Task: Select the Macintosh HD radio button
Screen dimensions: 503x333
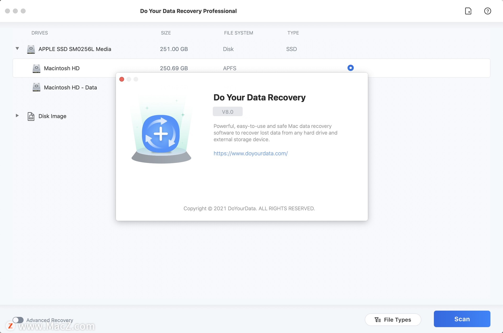Action: 350,68
